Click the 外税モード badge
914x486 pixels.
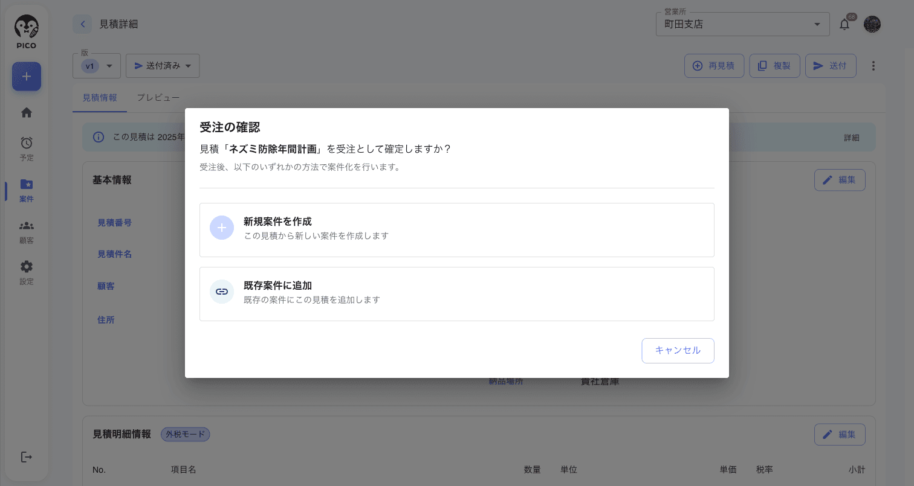(x=185, y=435)
